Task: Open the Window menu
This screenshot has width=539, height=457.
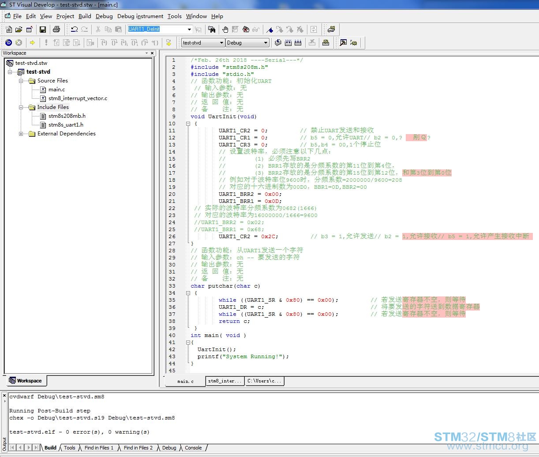Action: 196,16
